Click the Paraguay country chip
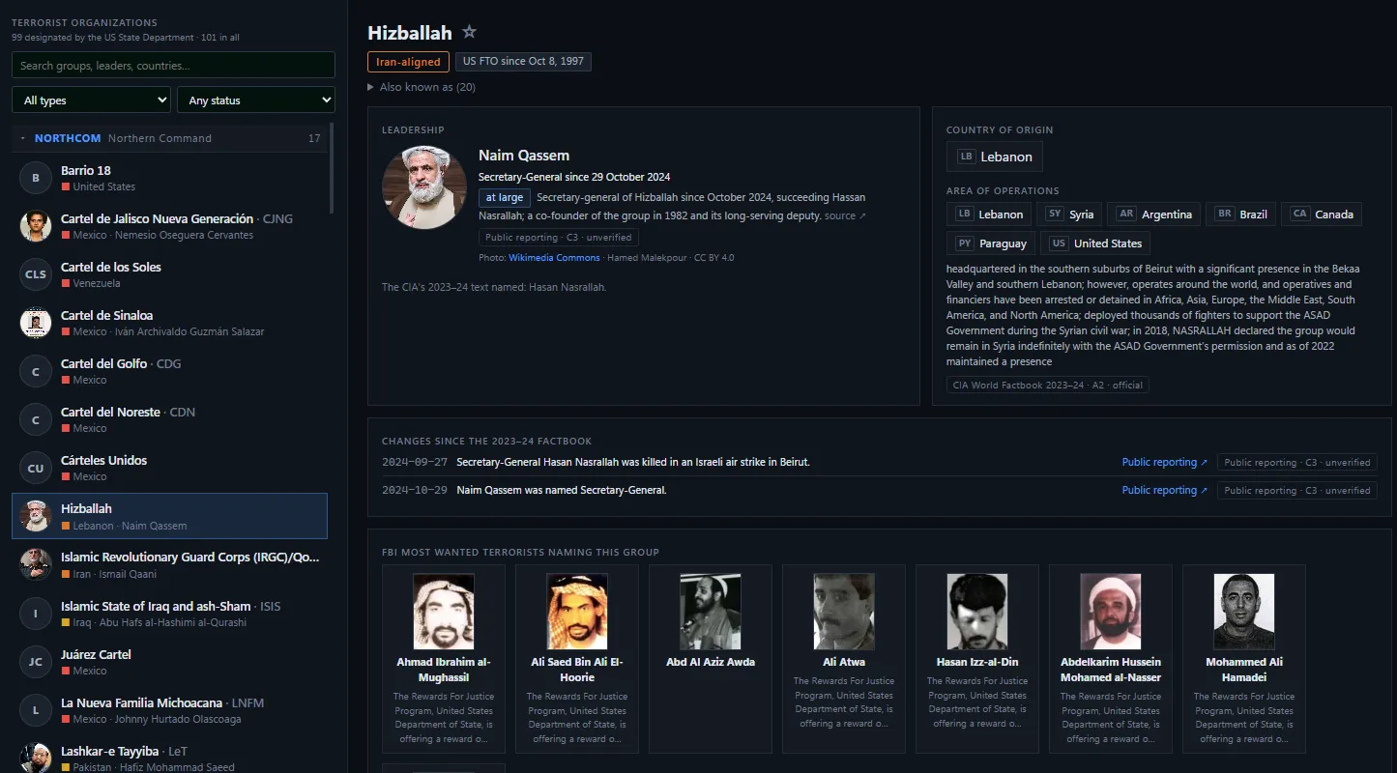 pyautogui.click(x=991, y=243)
